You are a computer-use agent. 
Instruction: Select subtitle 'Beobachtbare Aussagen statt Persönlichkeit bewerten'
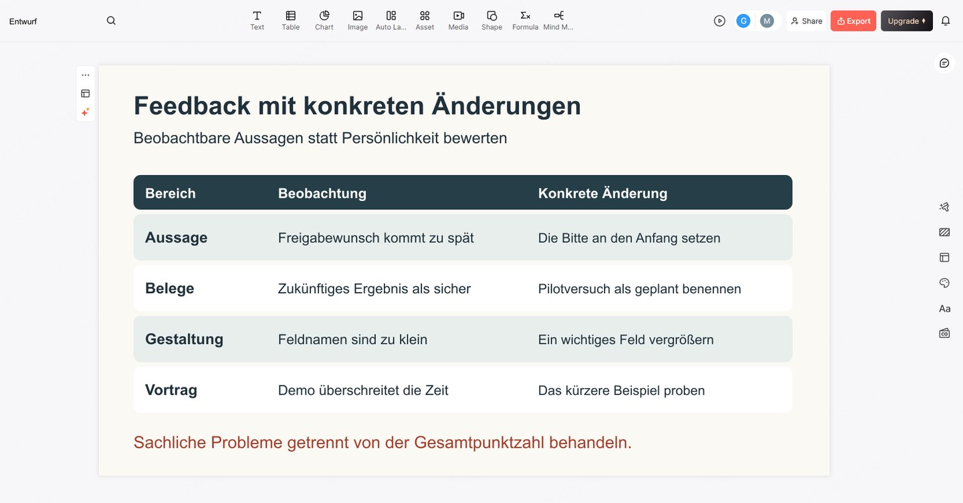[x=320, y=138]
